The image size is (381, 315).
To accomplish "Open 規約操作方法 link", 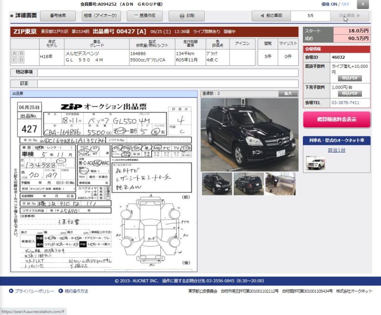I will point(76,291).
